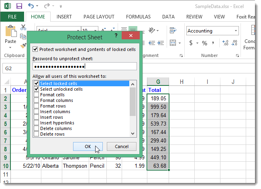The image size is (261, 189).
Task: Undo the last action
Action: (x=31, y=6)
